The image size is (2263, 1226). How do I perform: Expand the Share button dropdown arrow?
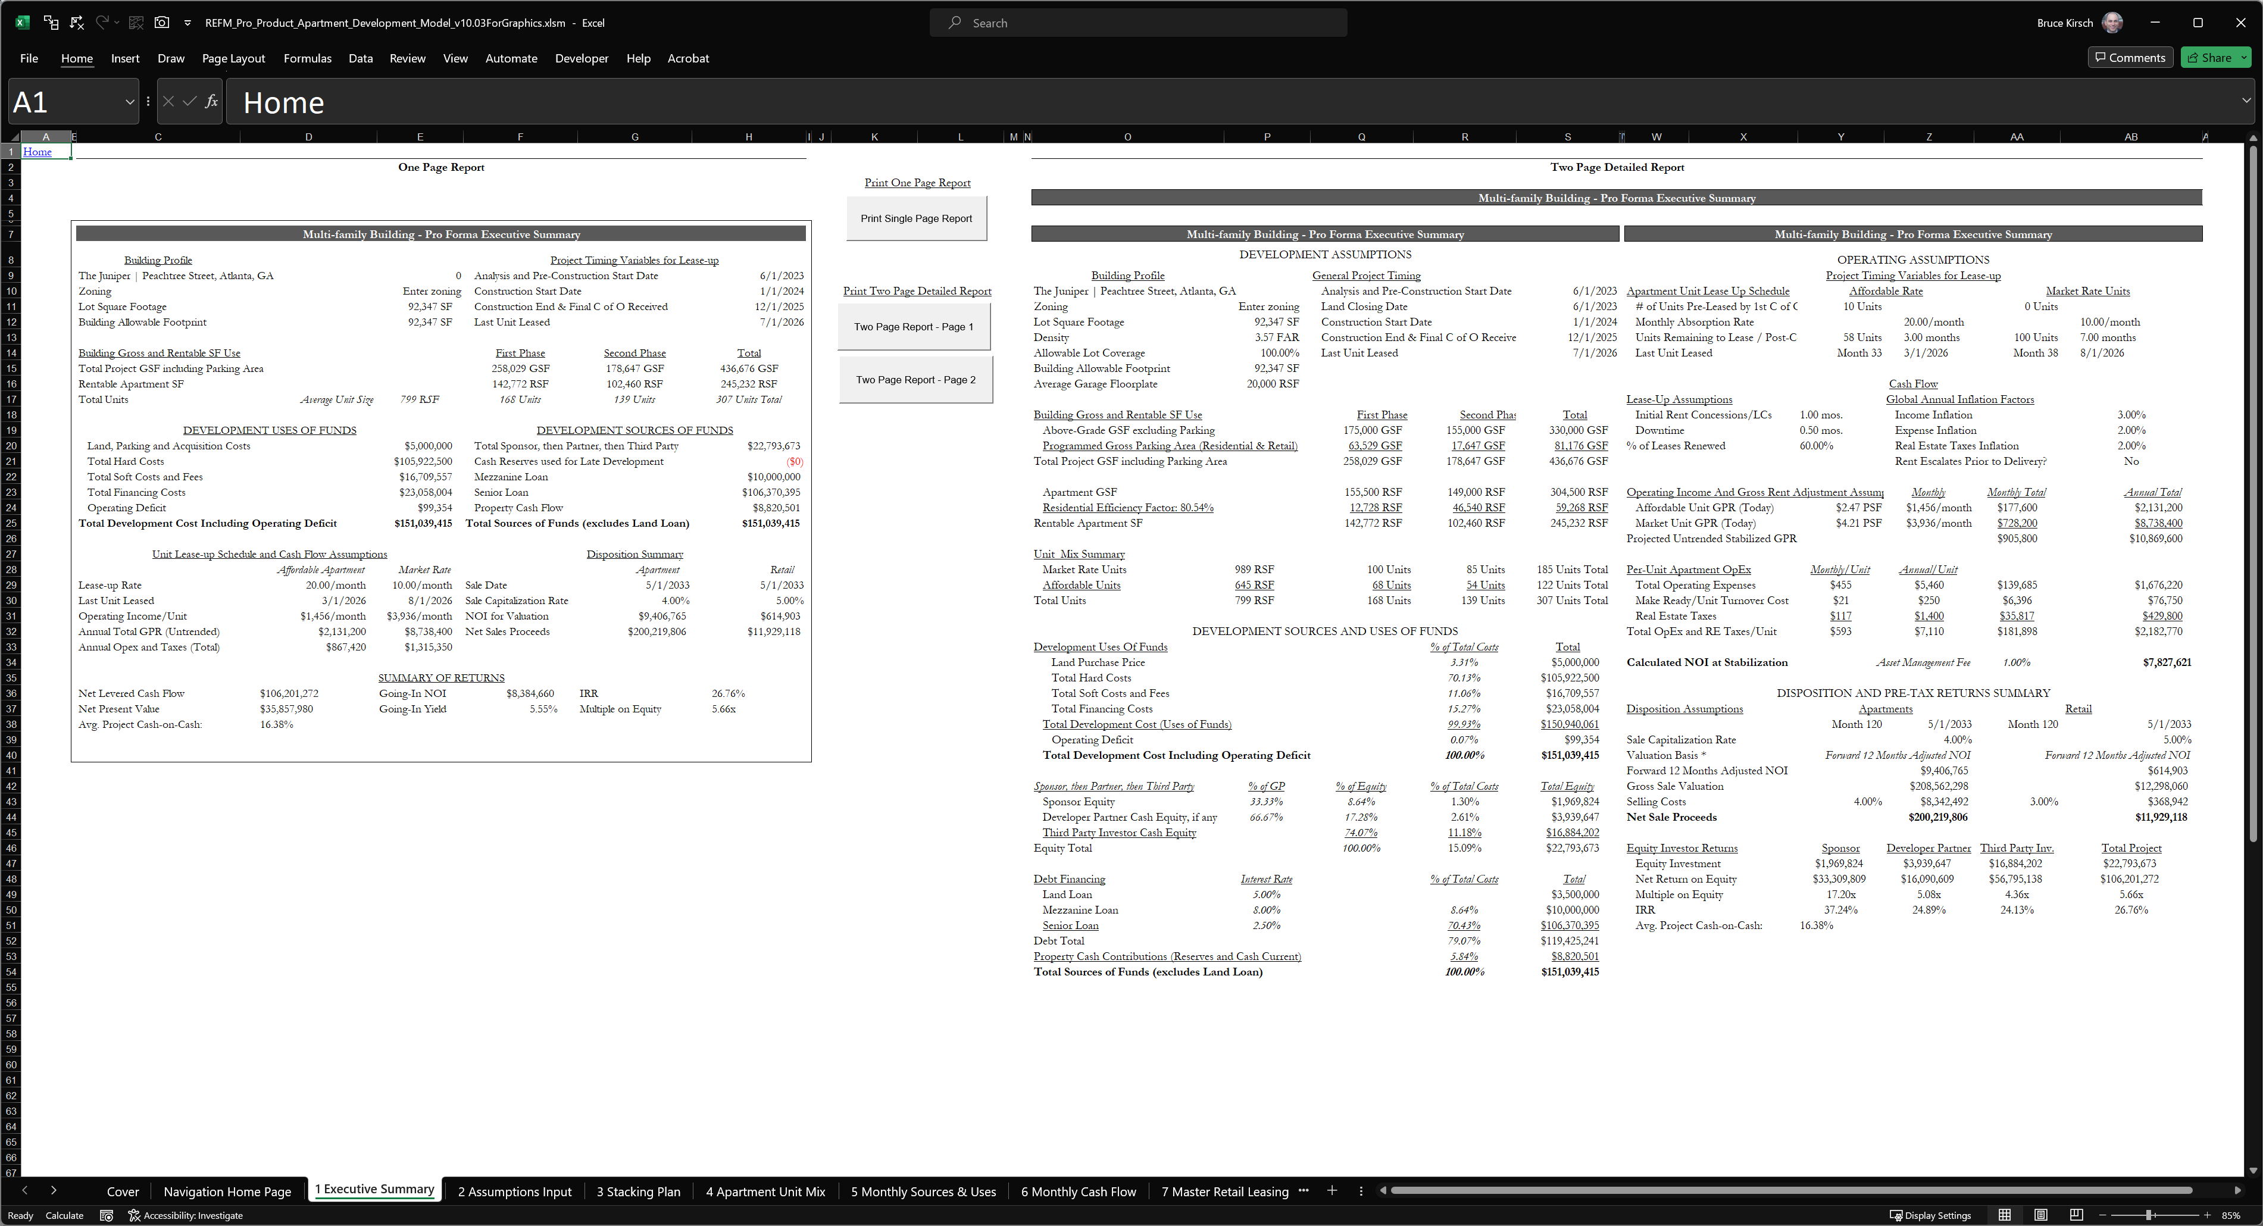(2245, 58)
